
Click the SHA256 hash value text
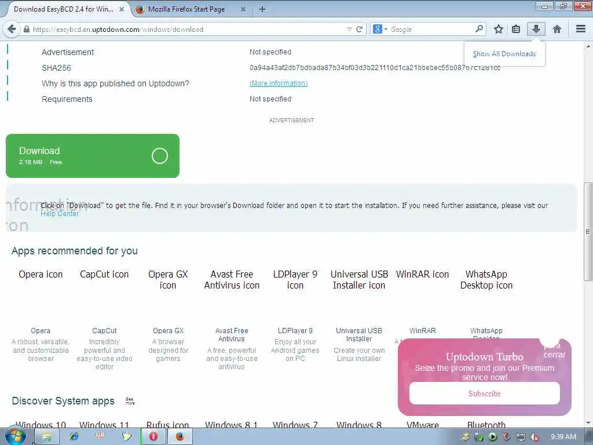click(x=375, y=68)
